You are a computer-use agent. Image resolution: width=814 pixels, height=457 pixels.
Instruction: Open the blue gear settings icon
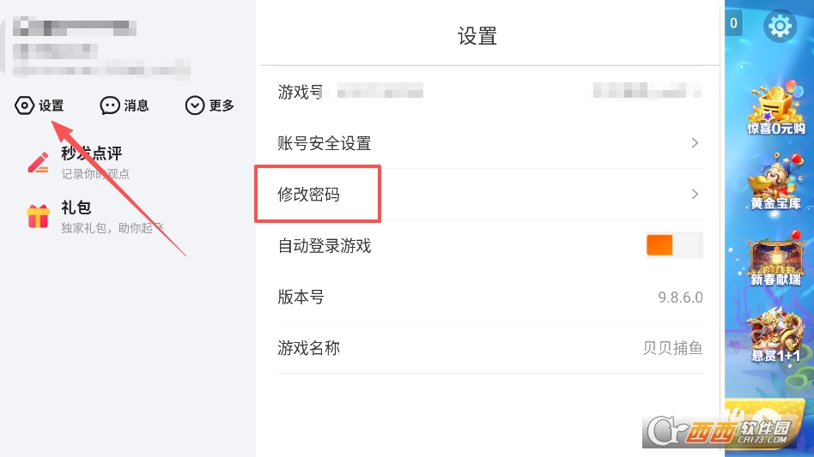780,27
